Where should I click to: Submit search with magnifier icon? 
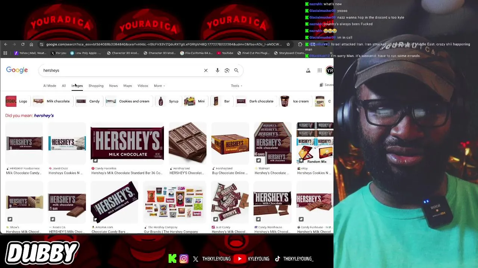(x=236, y=70)
